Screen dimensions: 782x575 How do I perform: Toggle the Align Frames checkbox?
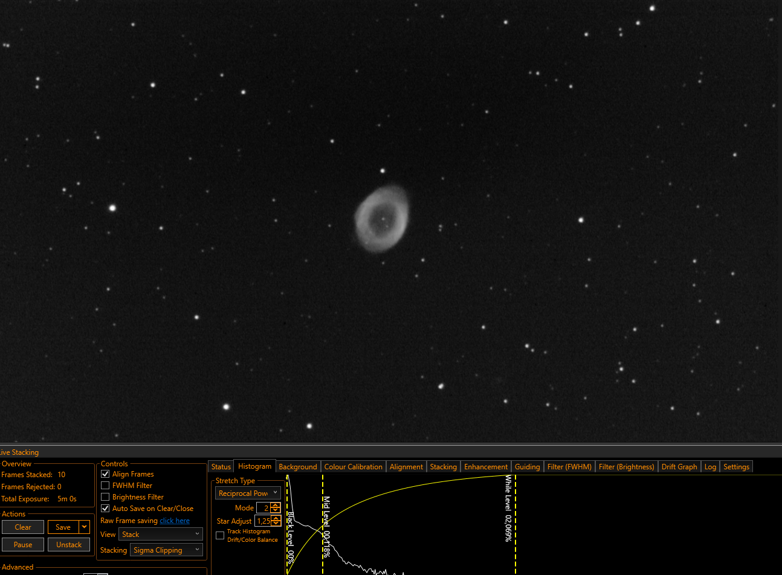pos(105,474)
